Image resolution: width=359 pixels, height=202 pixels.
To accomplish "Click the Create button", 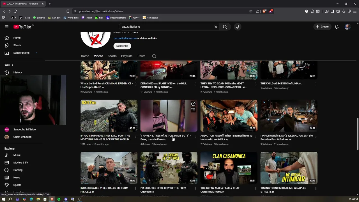I will pyautogui.click(x=322, y=27).
